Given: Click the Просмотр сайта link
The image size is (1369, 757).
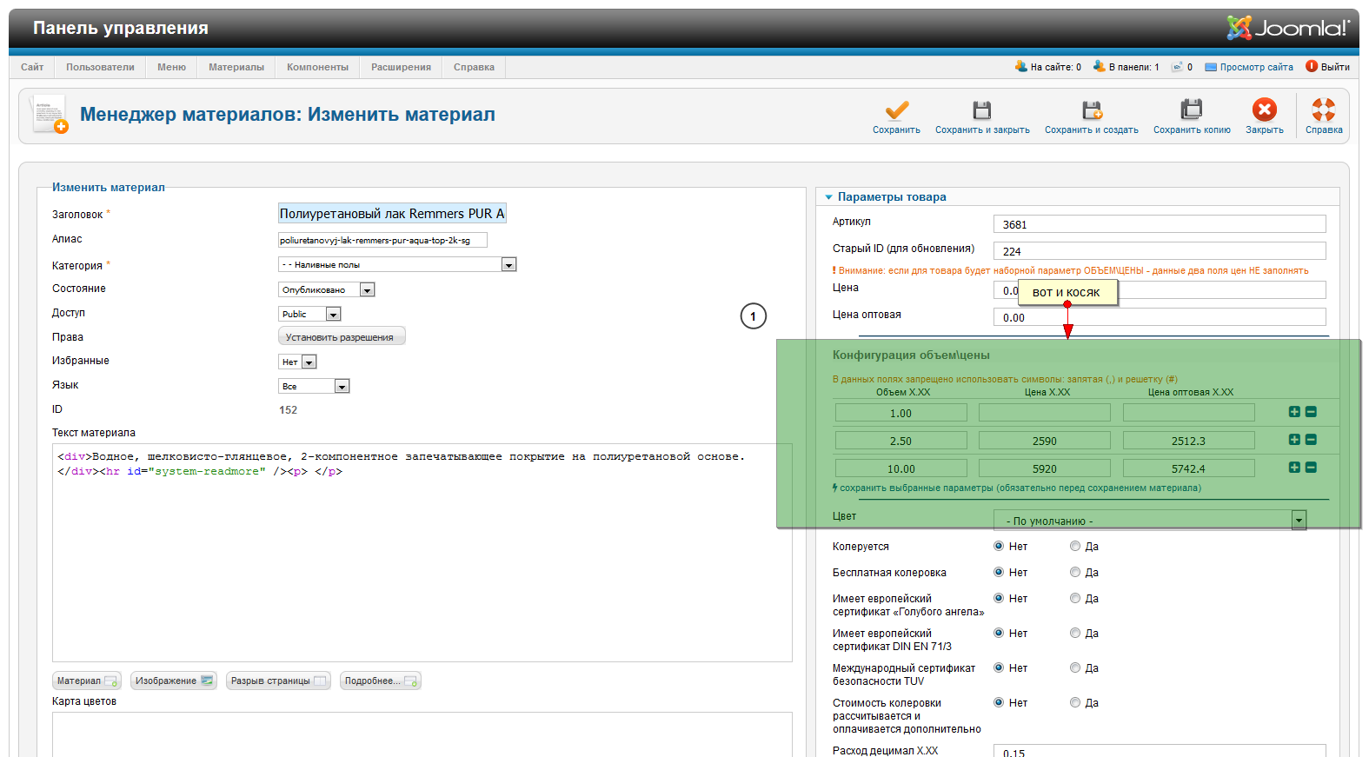Looking at the screenshot, I should [1255, 67].
